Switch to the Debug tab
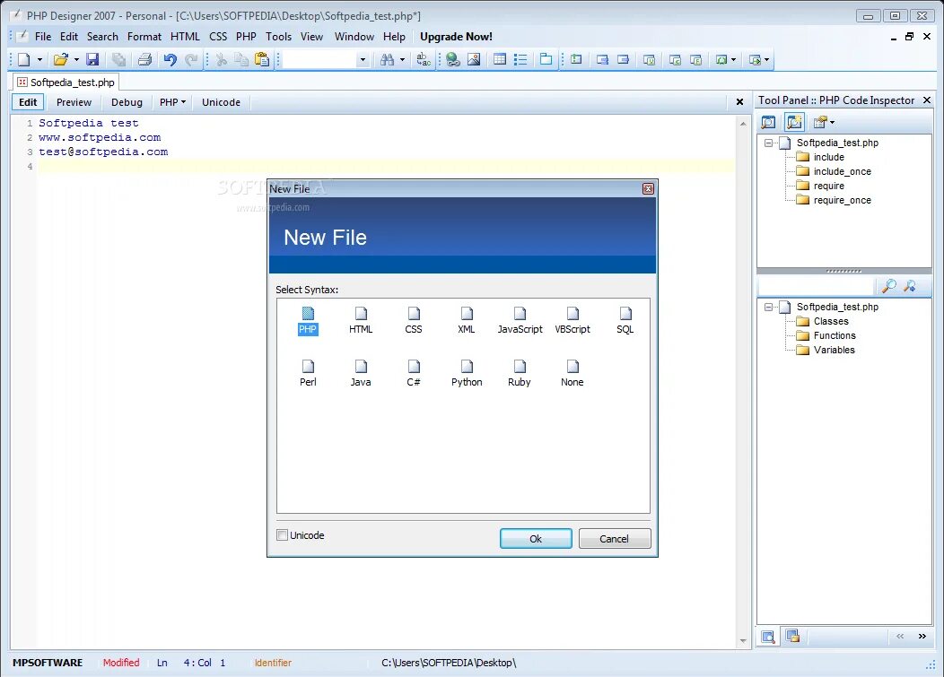 (127, 102)
